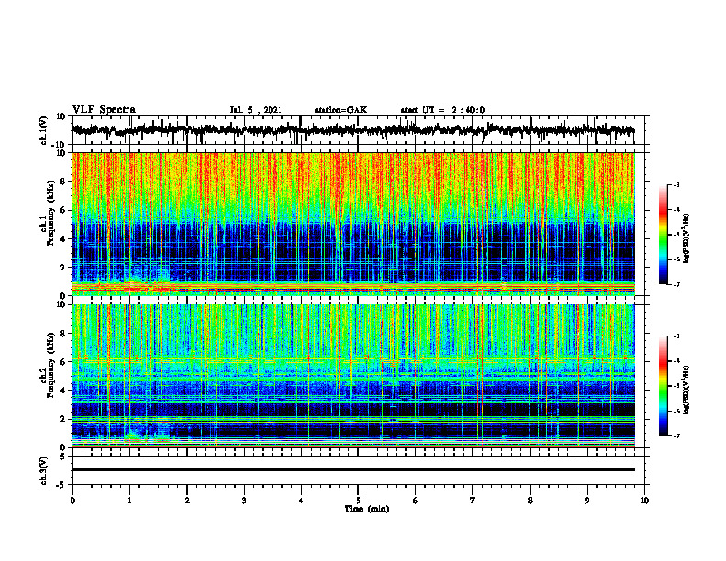
Task: Click the ch.1 spectrogram color scale bar
Action: 664,234
